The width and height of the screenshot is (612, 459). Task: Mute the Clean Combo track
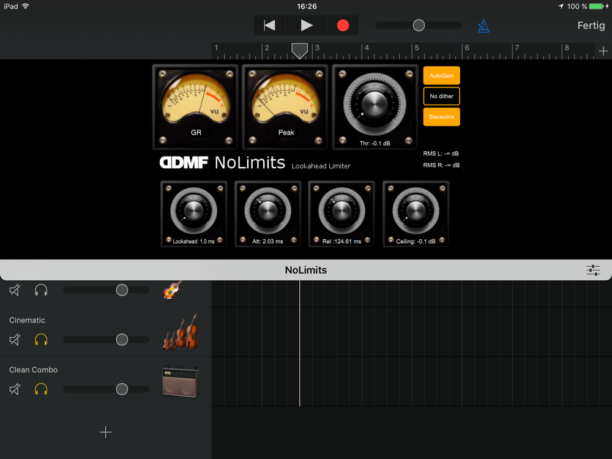tap(15, 389)
